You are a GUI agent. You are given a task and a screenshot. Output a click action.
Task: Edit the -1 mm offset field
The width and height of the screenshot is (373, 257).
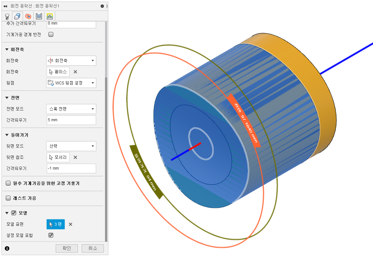point(71,168)
